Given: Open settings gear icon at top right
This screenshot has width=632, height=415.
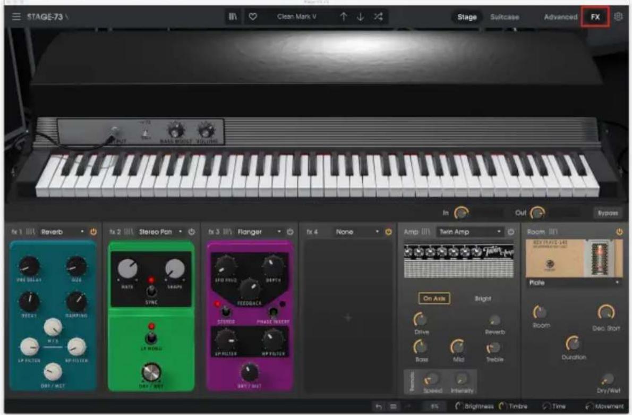Looking at the screenshot, I should pos(618,16).
